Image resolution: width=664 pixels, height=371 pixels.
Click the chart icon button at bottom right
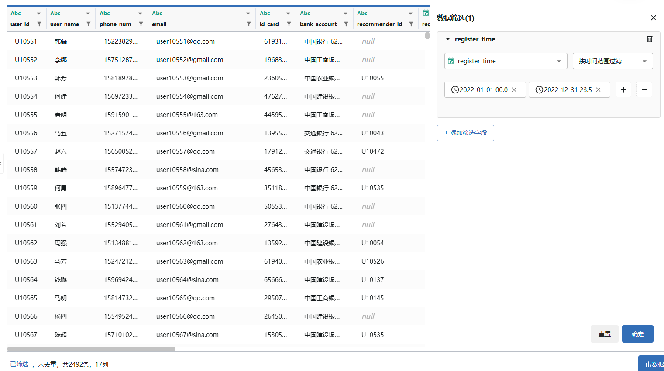[651, 364]
